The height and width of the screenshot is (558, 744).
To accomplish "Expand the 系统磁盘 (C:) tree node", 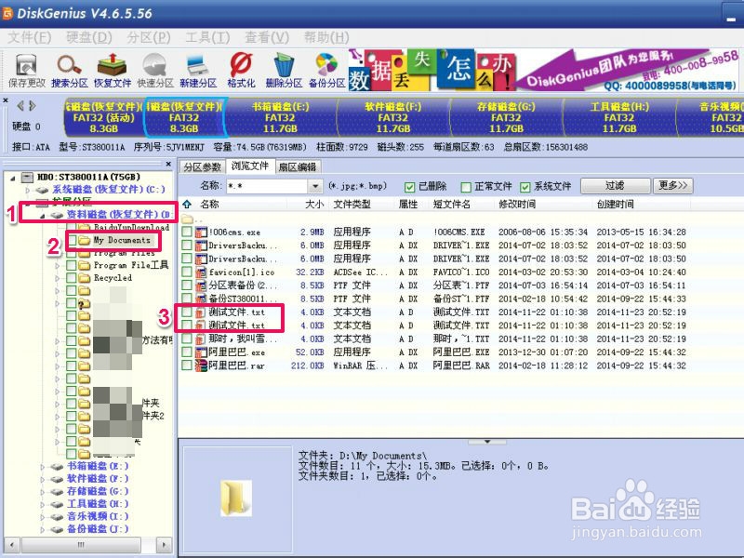I will (28, 190).
